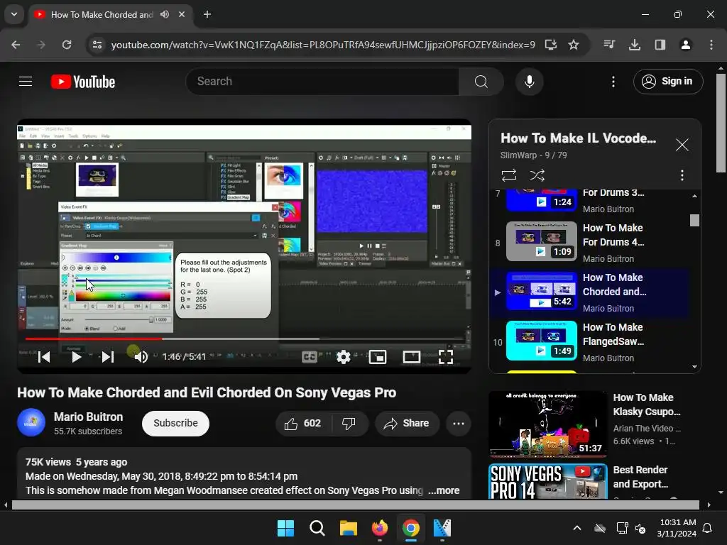Expand description with ...more
Screen dimensions: 727x545
pyautogui.click(x=444, y=490)
